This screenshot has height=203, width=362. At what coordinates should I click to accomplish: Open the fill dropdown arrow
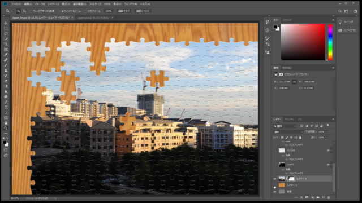pos(327,138)
